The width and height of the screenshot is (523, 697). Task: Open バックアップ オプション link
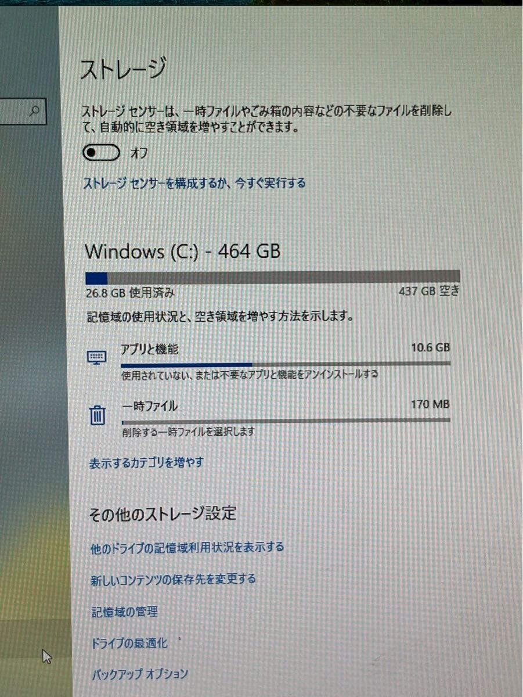point(140,674)
